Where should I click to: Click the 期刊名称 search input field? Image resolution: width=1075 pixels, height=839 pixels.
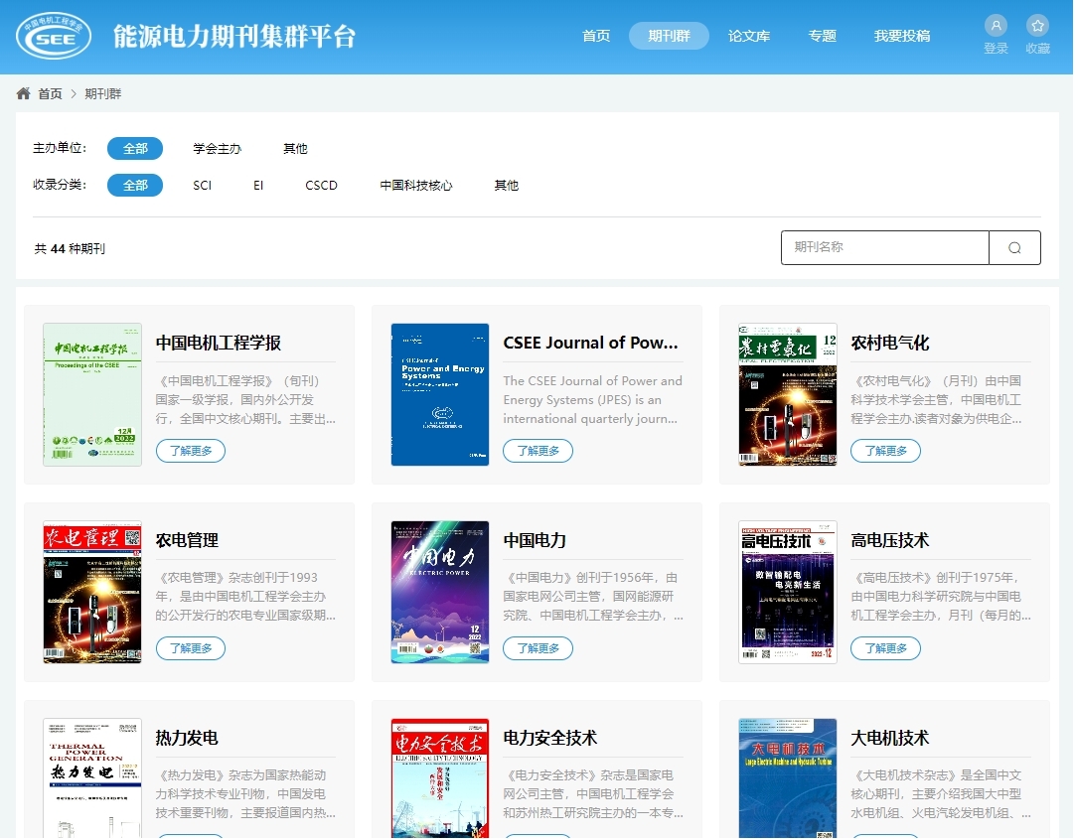click(x=885, y=248)
